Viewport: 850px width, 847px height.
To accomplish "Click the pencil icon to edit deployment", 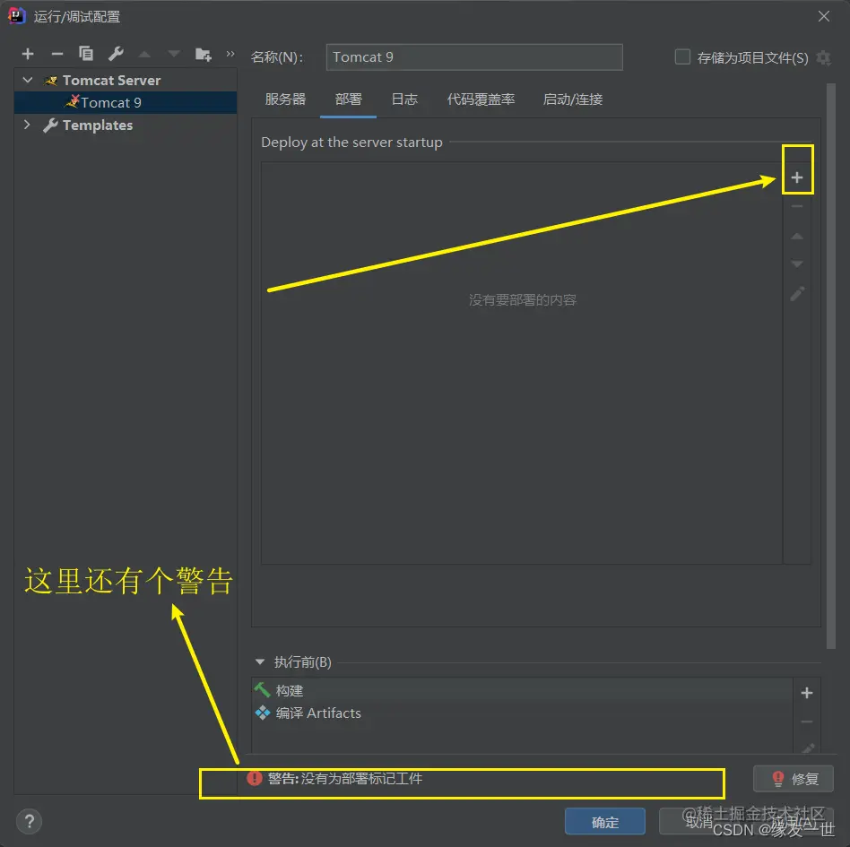I will click(797, 293).
